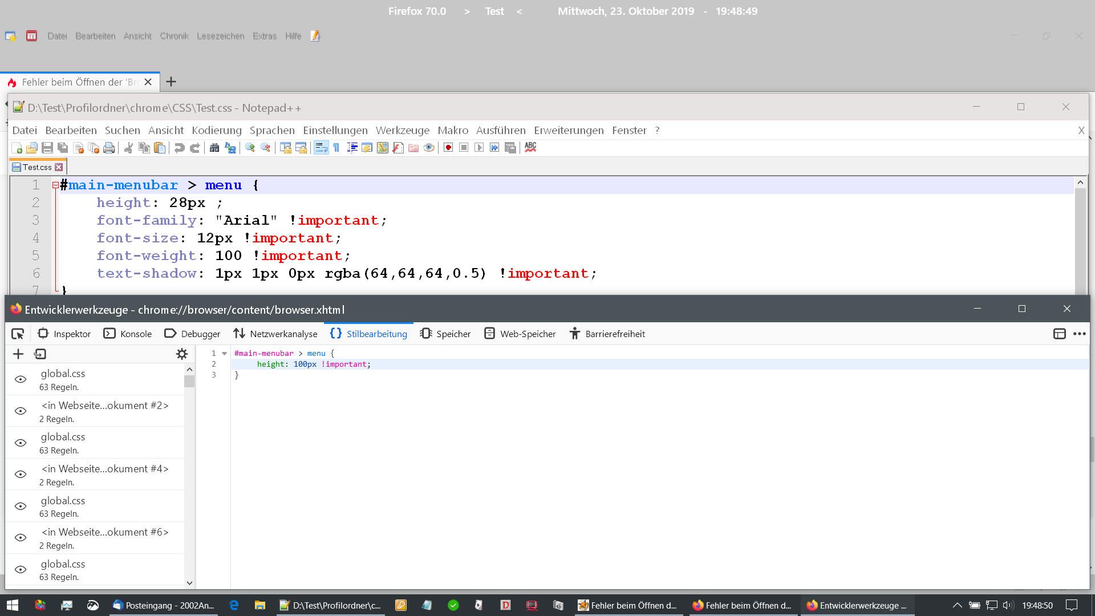
Task: Click the stylesheet list scrollbar down arrow
Action: [189, 583]
